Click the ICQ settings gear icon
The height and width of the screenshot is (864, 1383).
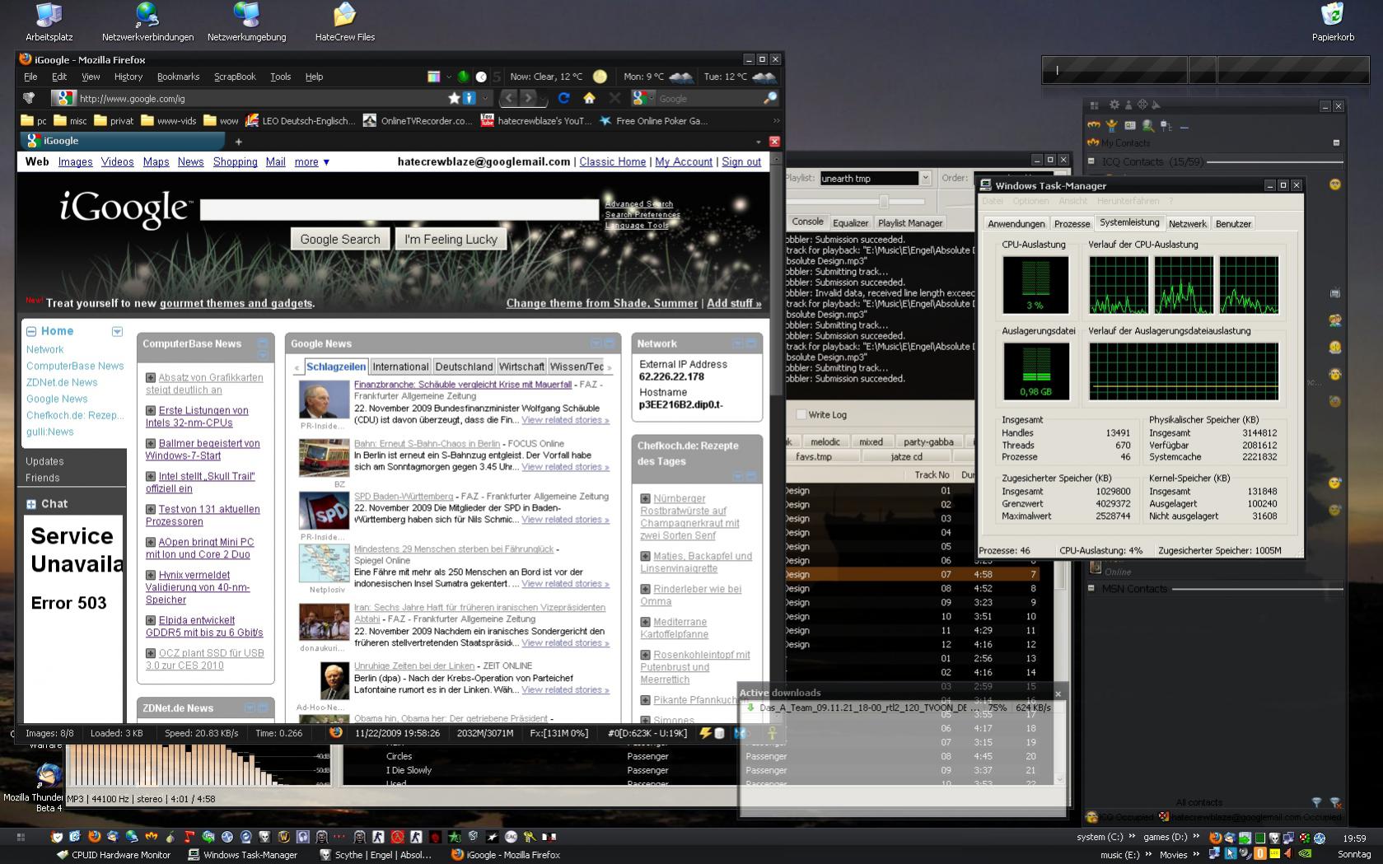click(x=1114, y=105)
